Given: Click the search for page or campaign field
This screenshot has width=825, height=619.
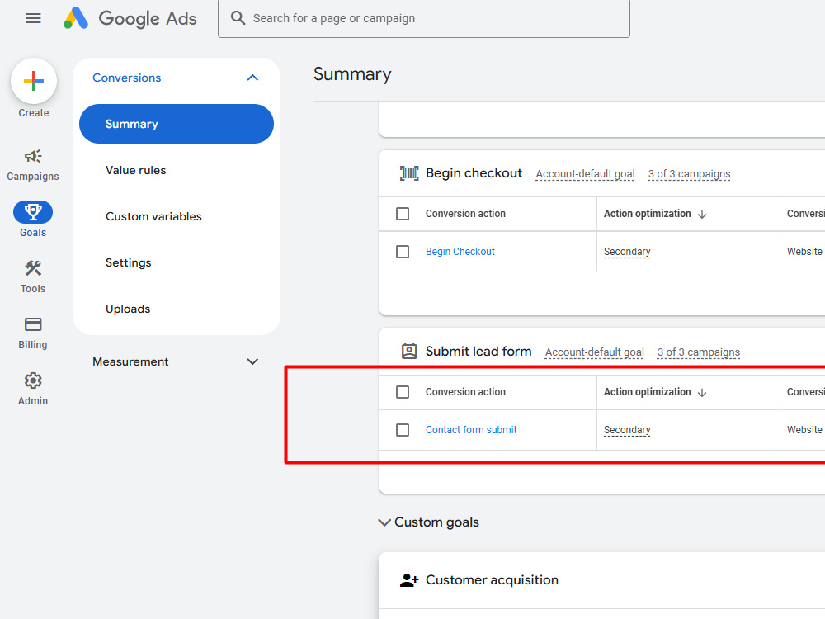Looking at the screenshot, I should click(424, 18).
